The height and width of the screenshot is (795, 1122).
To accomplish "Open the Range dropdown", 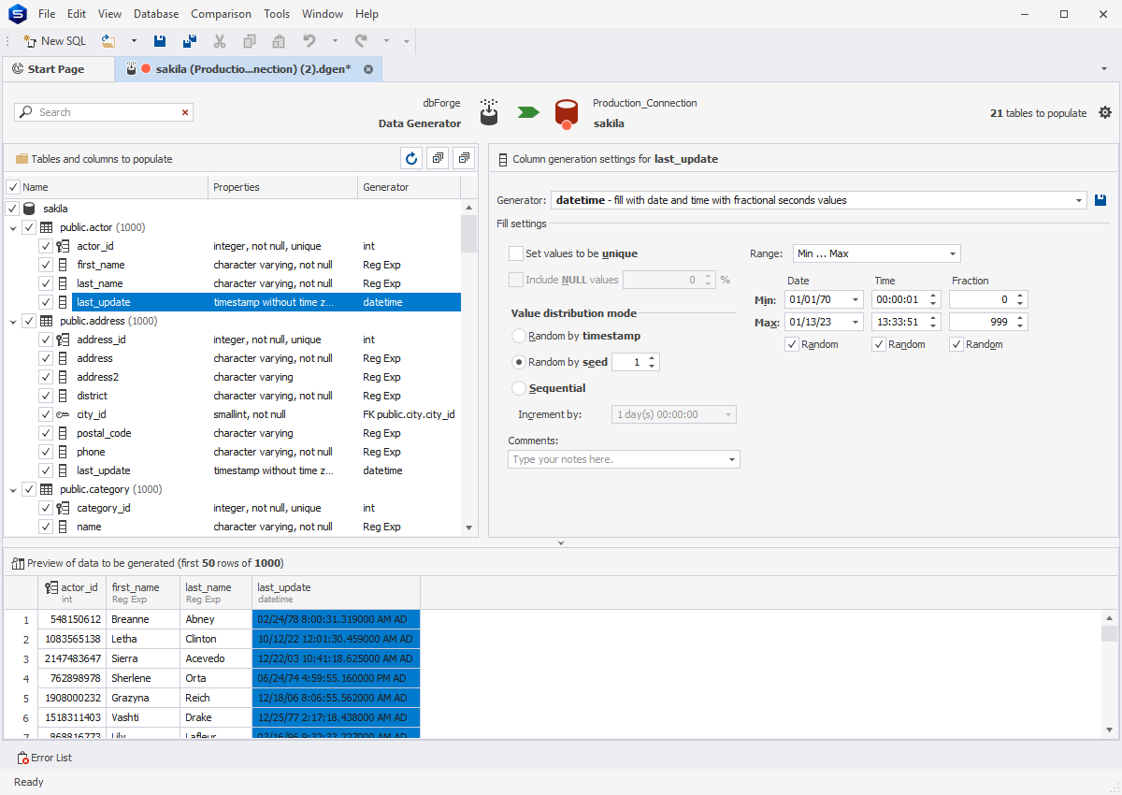I will (952, 253).
